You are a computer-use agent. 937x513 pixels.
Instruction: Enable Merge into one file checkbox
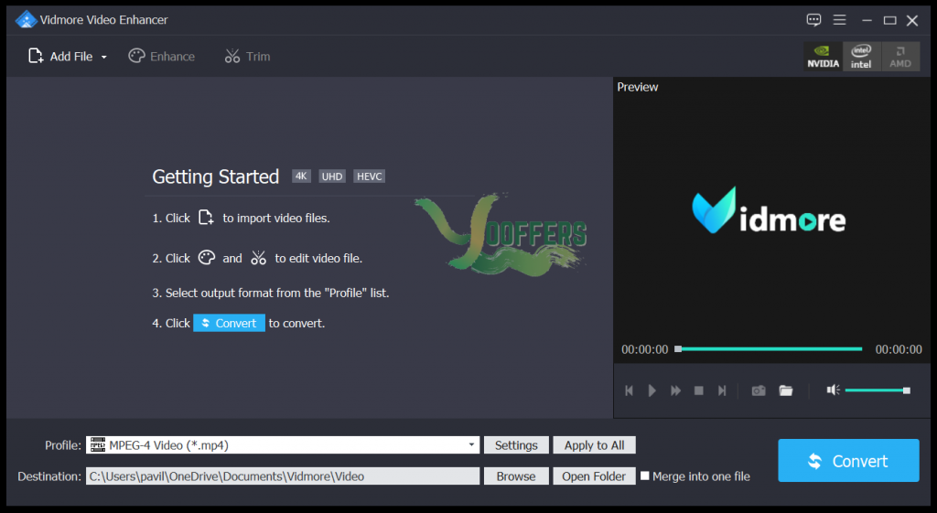click(x=645, y=476)
